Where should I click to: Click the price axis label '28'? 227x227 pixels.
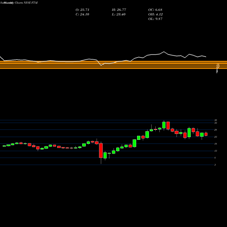pyautogui.click(x=216, y=130)
